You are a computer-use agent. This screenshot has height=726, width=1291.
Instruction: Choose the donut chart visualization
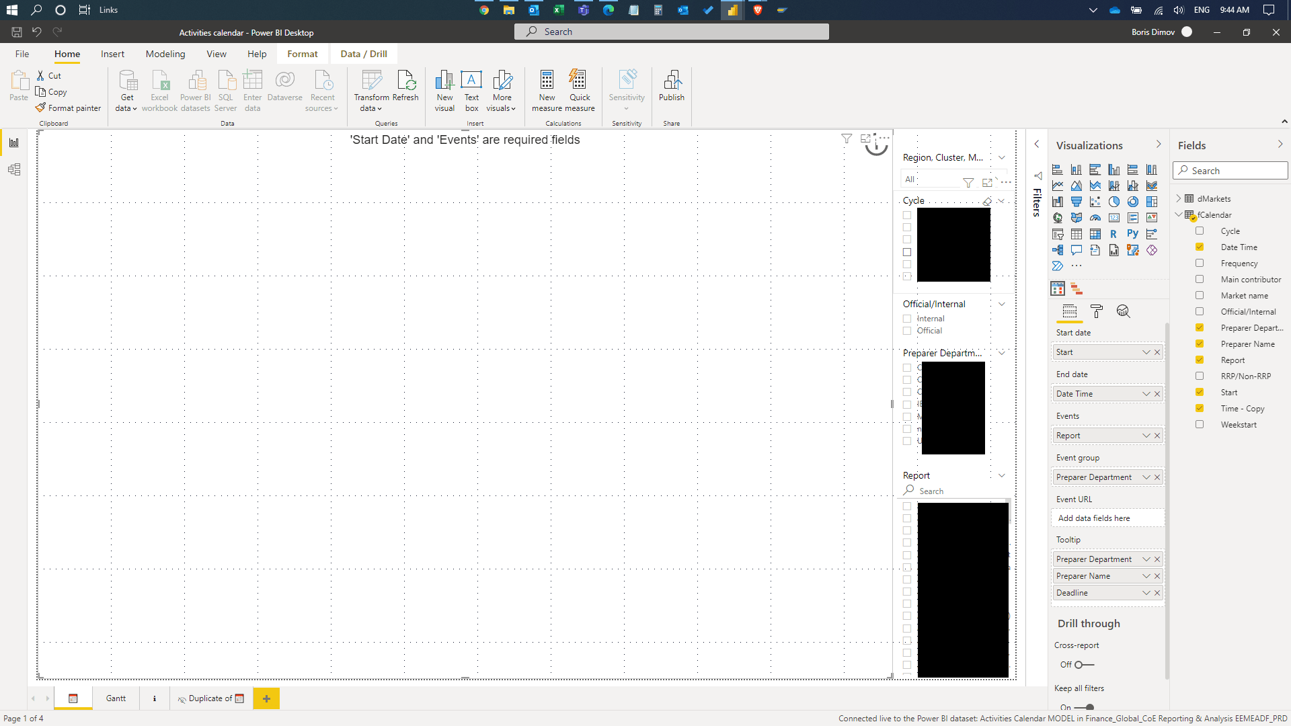click(x=1133, y=202)
